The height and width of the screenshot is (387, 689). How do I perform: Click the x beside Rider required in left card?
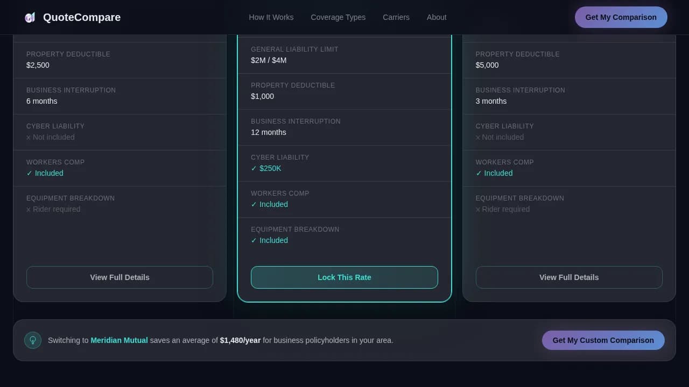[29, 209]
